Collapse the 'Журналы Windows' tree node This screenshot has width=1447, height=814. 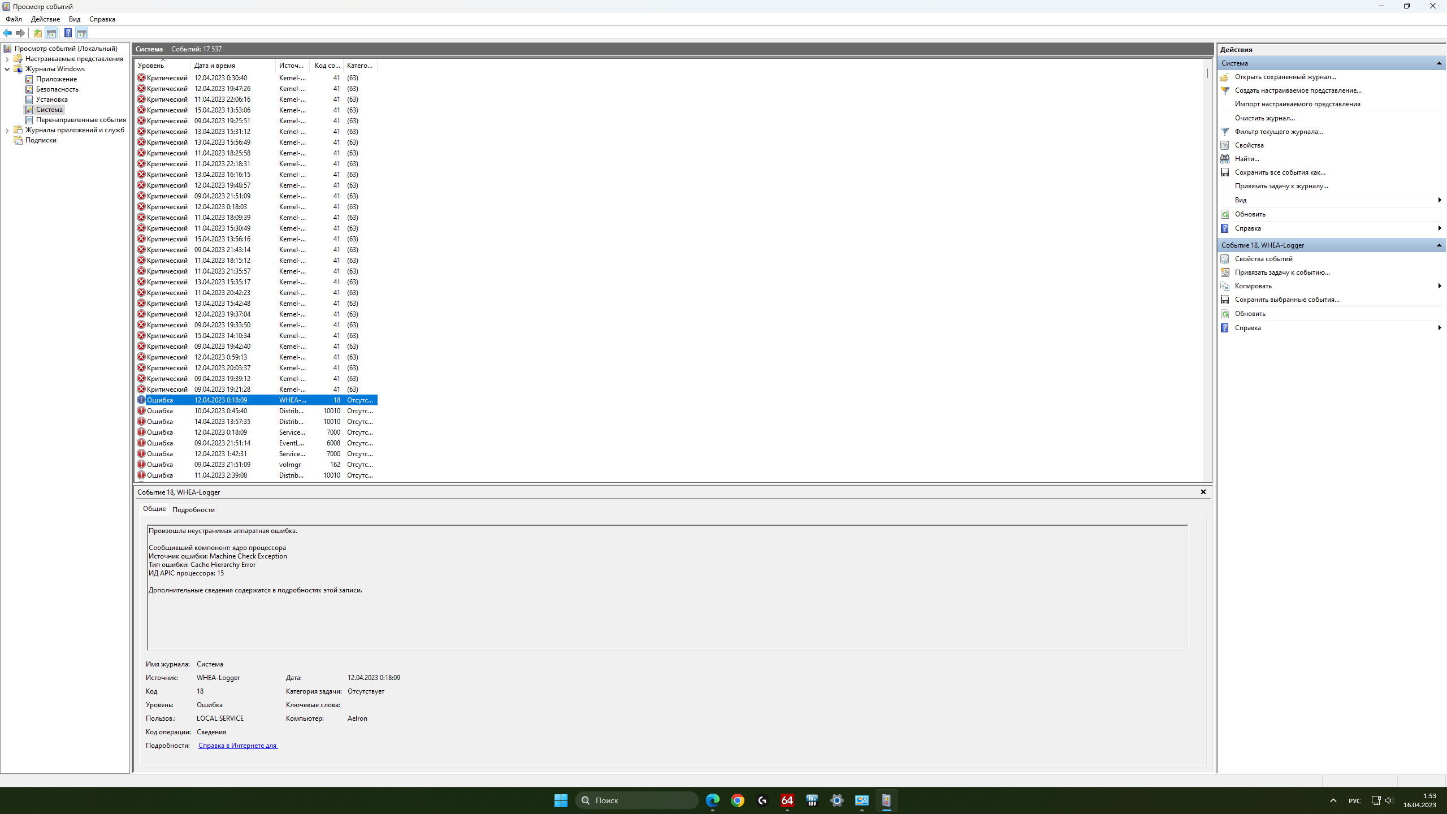(x=7, y=69)
